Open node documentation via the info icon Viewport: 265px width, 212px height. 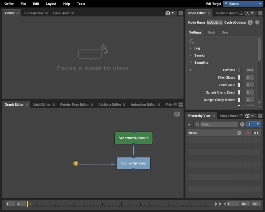point(250,22)
